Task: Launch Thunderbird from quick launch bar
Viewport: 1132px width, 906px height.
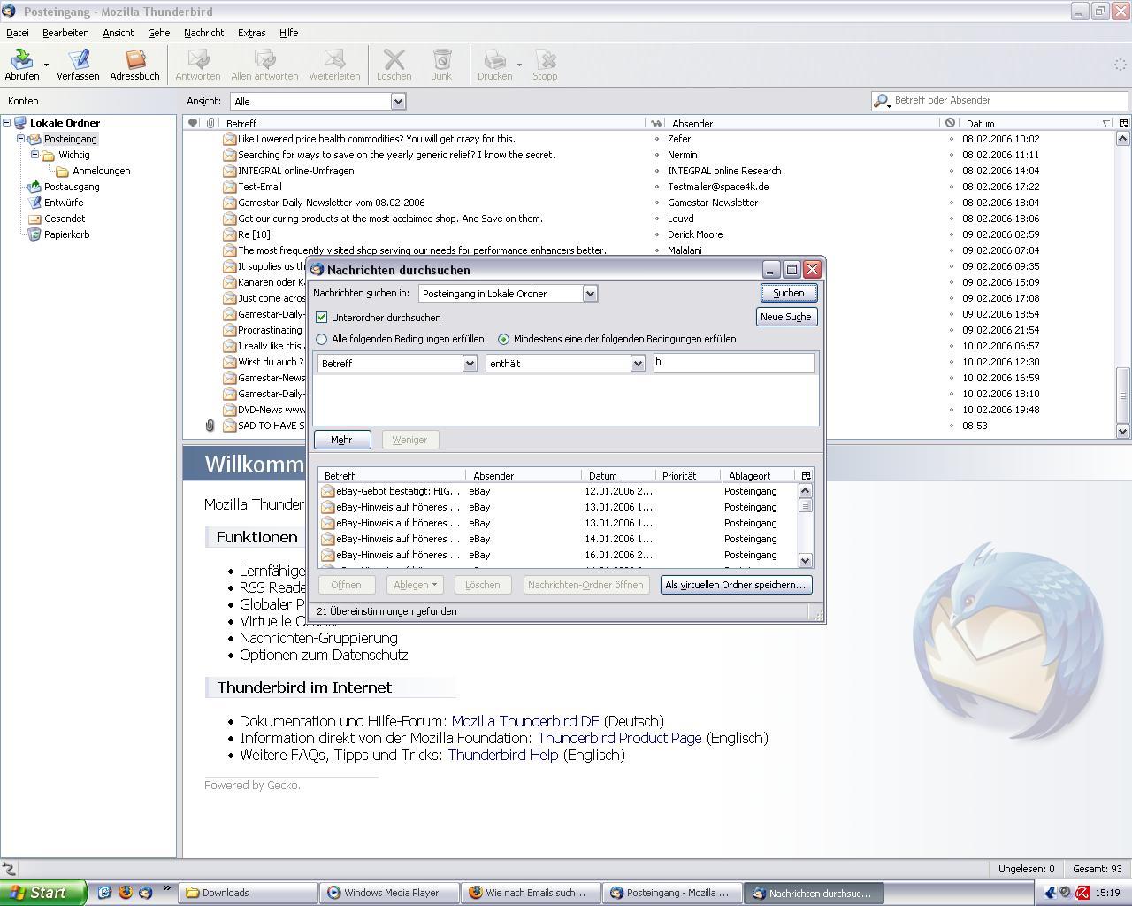Action: click(x=145, y=892)
